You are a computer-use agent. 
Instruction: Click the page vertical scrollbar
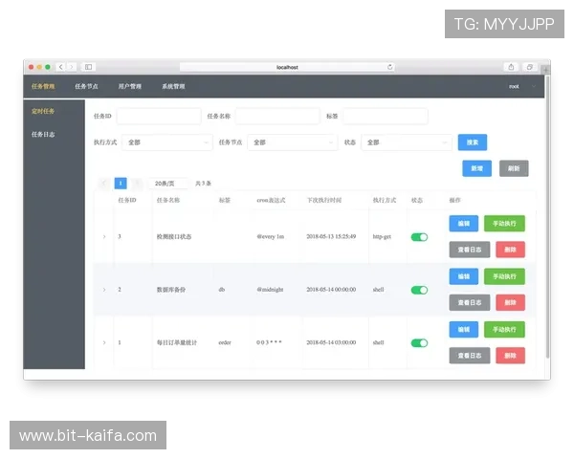[547, 217]
